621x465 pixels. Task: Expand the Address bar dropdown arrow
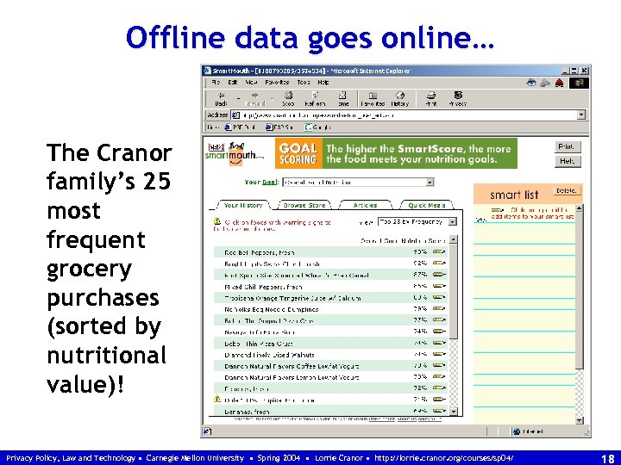pos(581,115)
